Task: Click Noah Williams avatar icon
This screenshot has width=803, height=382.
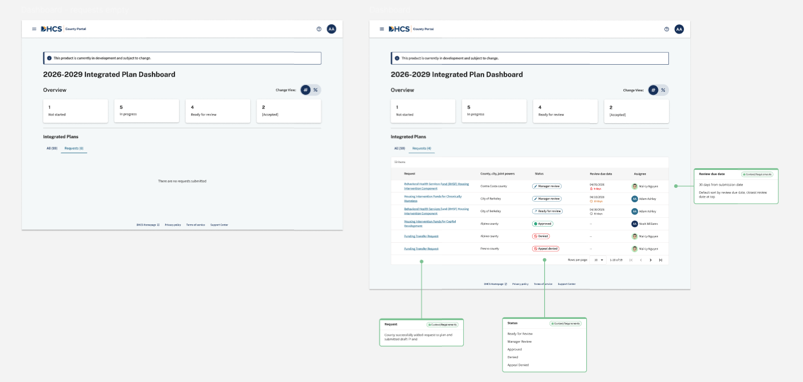Action: (634, 224)
